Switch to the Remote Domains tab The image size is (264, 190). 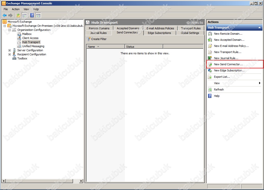click(x=99, y=28)
